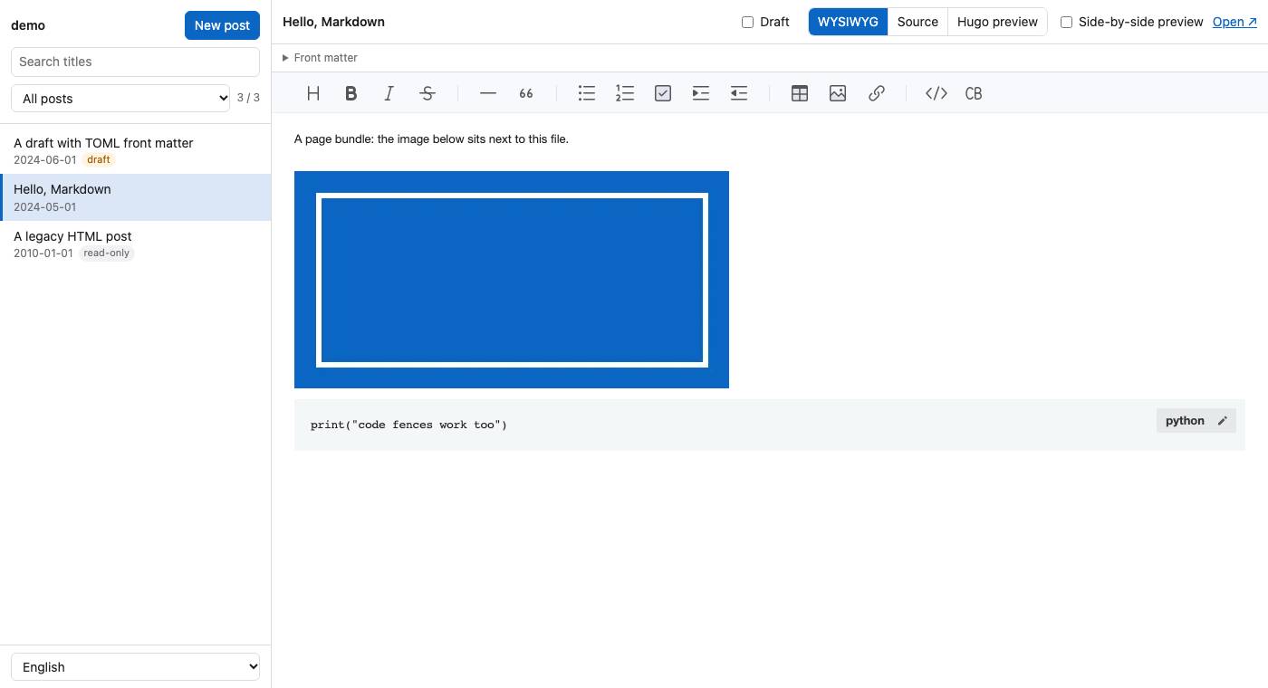Screen dimensions: 1268x688
Task: Apply inline code formatting
Action: pos(937,93)
